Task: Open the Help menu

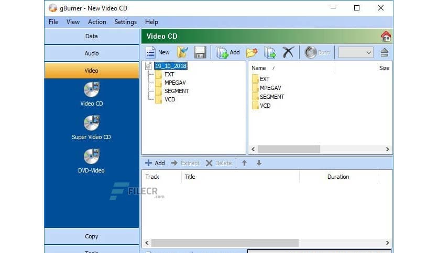Action: [x=151, y=22]
